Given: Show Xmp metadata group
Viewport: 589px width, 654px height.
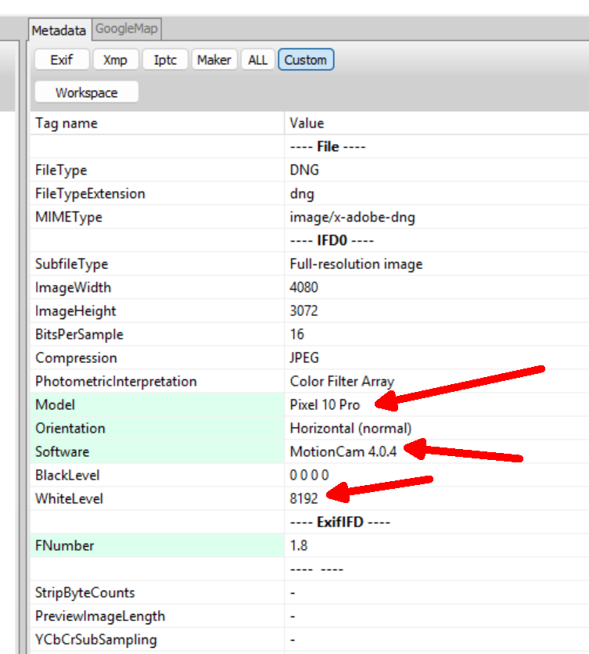Looking at the screenshot, I should coord(115,60).
